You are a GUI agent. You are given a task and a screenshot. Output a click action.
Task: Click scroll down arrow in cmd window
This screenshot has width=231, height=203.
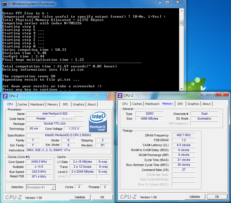(182, 89)
